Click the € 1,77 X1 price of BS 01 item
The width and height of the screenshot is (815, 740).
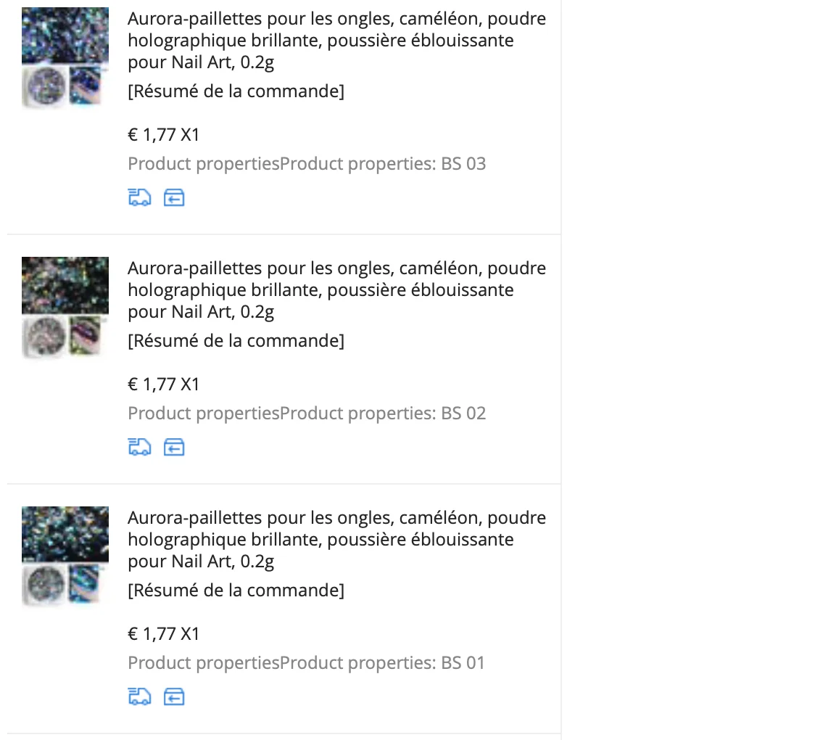164,634
